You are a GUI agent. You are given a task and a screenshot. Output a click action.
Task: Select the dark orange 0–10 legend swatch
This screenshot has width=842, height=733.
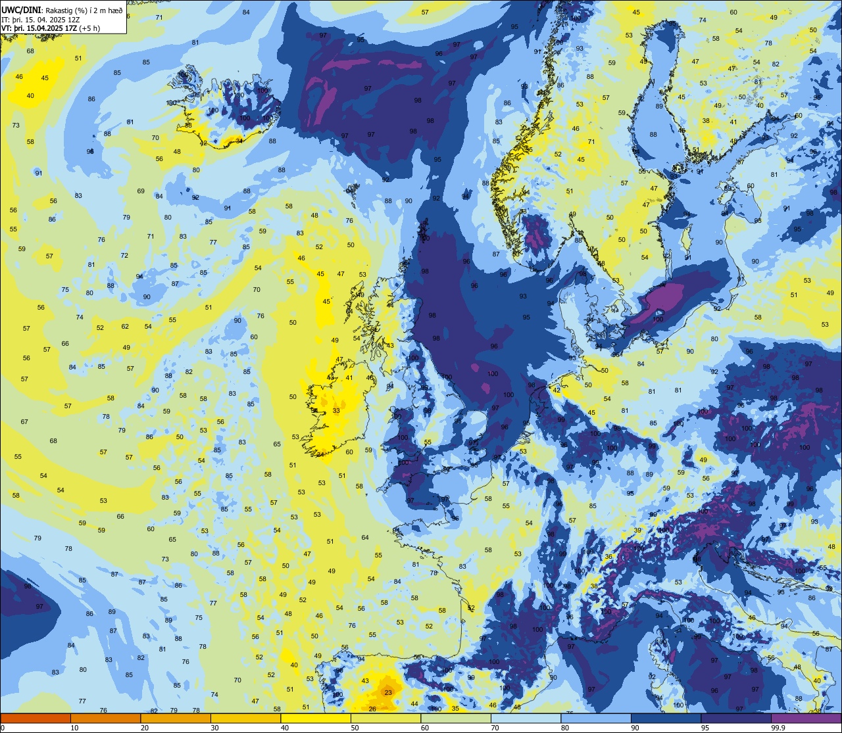click(x=36, y=718)
